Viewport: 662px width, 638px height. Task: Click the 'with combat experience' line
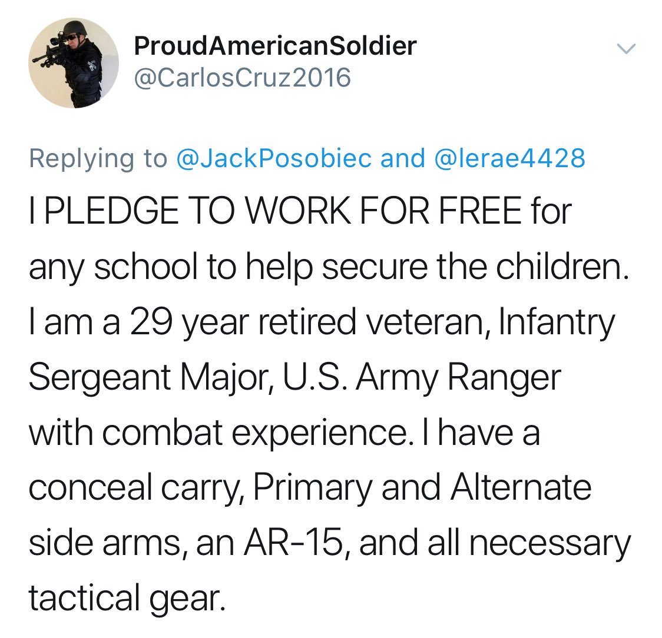[x=284, y=433]
